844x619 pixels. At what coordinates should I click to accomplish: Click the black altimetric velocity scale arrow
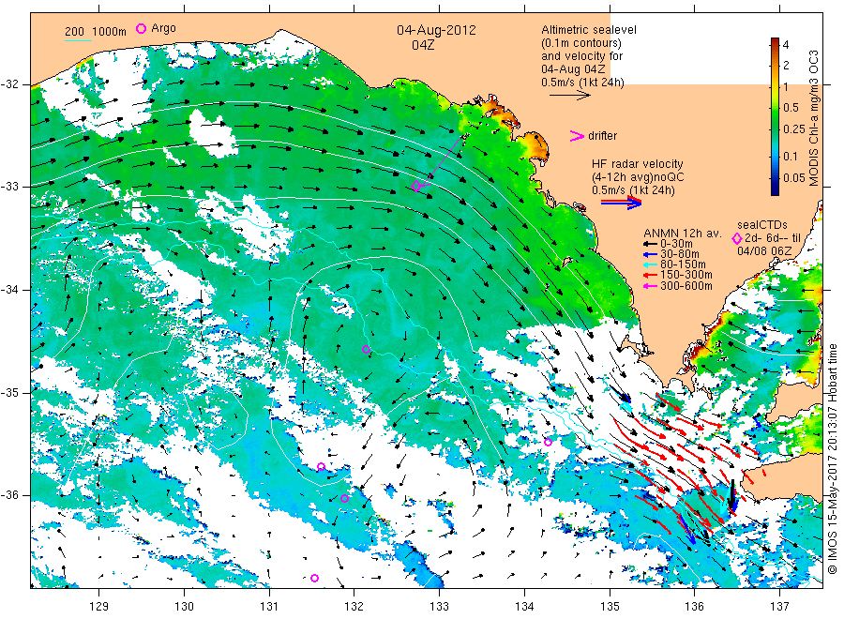pos(570,96)
